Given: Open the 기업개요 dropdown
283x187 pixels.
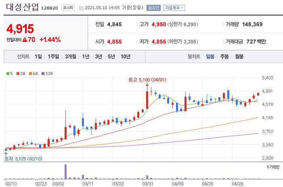Looking at the screenshot, I should (174, 8).
